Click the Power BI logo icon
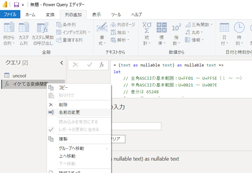The height and width of the screenshot is (173, 252). point(5,5)
